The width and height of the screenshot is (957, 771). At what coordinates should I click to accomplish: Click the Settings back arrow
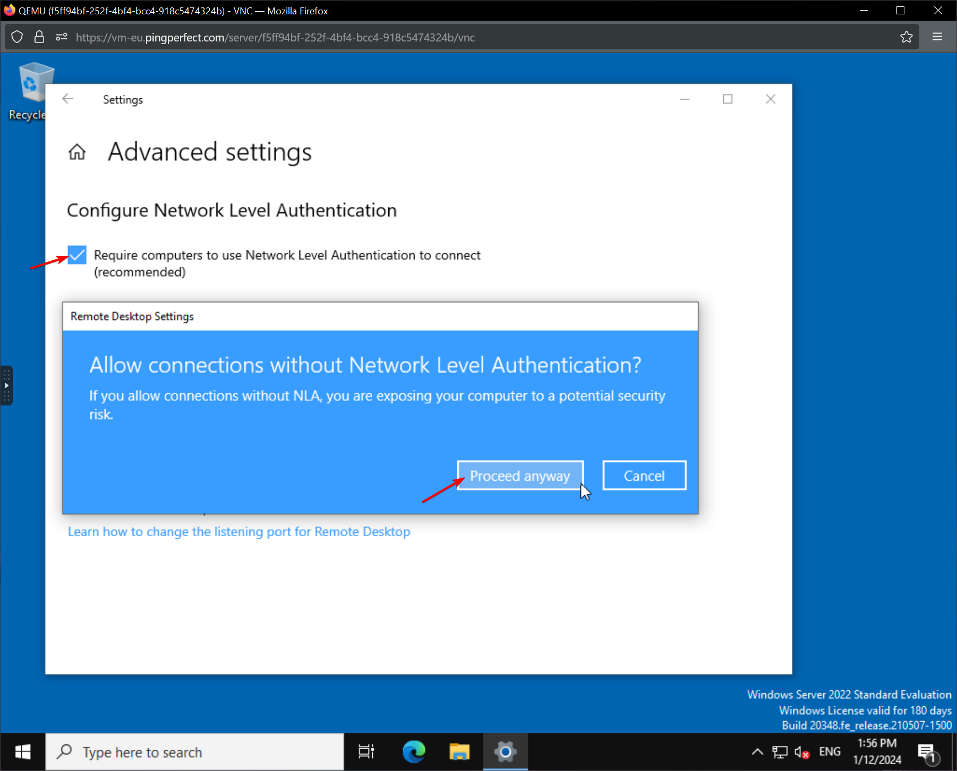(x=68, y=99)
